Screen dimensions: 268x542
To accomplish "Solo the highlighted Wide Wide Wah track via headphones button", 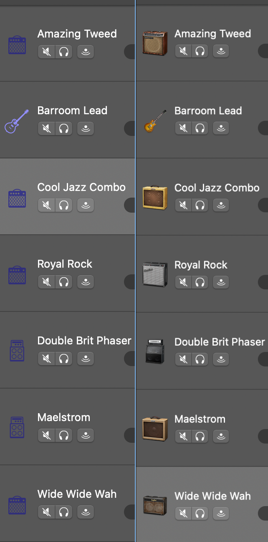I will point(200,514).
